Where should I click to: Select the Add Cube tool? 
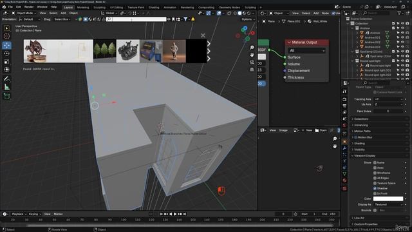point(7,96)
